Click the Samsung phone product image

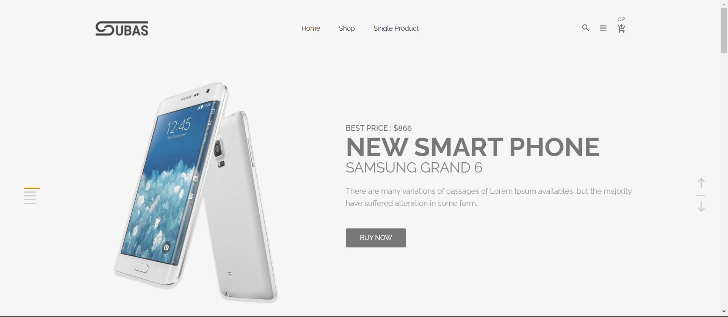[x=196, y=192]
